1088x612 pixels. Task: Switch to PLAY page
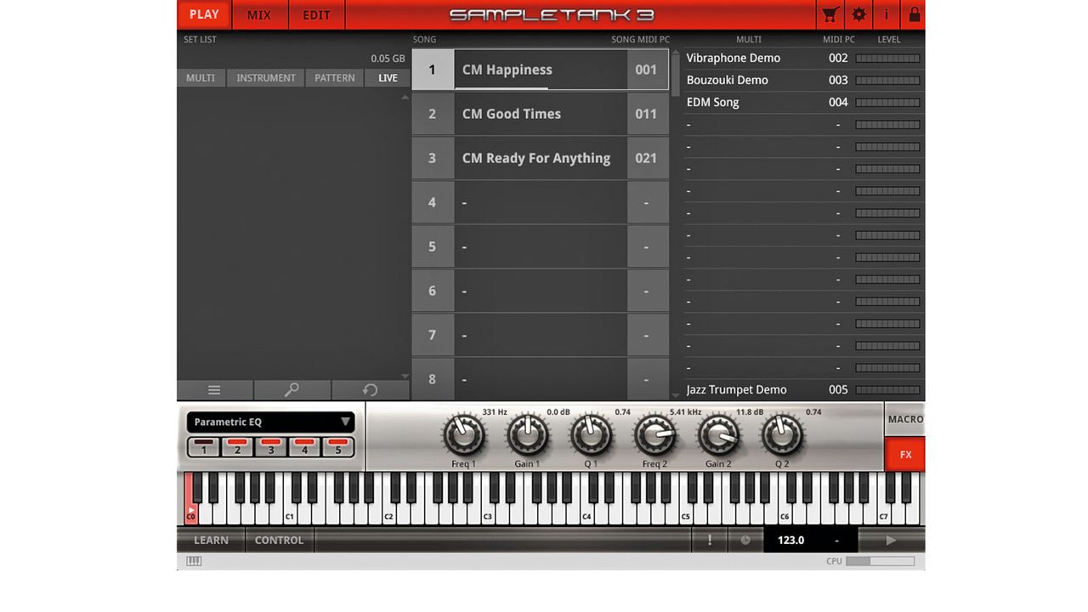pos(204,14)
